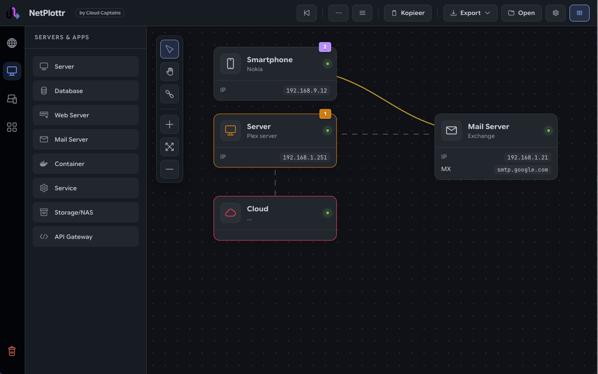The width and height of the screenshot is (598, 374).
Task: Select dashed line between Server and Mail Server
Action: tap(385, 134)
